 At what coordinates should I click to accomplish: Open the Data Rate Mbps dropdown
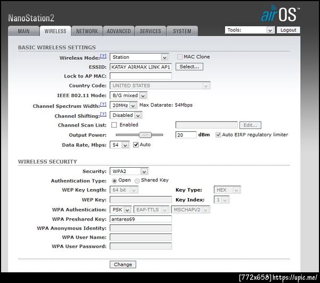pos(119,145)
